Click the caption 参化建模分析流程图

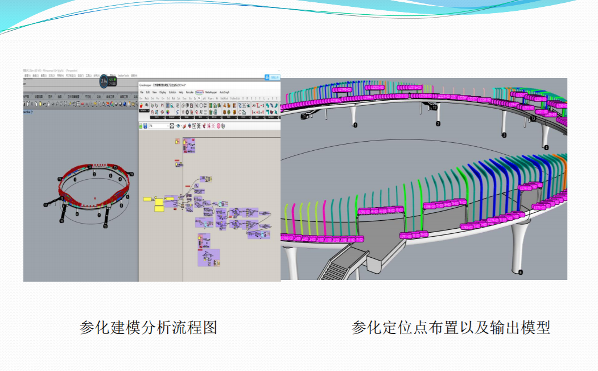[149, 328]
